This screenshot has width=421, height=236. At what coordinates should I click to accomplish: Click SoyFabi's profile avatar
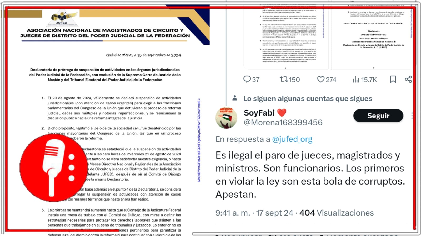click(x=226, y=118)
